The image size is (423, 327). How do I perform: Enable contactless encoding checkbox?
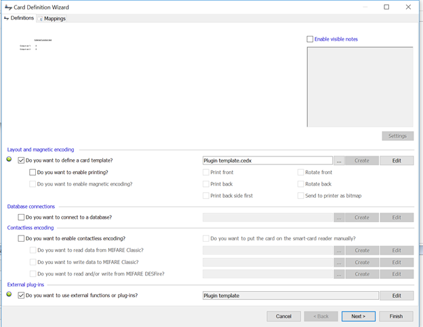pyautogui.click(x=22, y=238)
